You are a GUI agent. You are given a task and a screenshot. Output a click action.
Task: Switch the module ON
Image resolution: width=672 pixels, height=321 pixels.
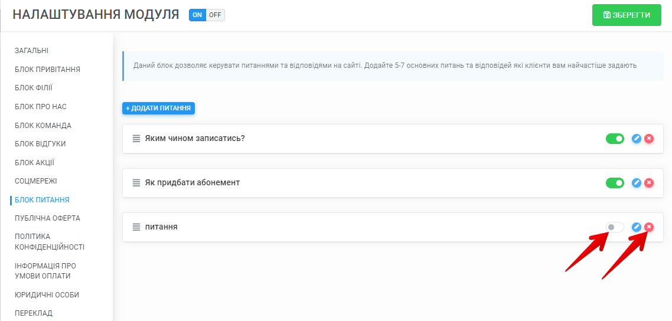click(198, 15)
